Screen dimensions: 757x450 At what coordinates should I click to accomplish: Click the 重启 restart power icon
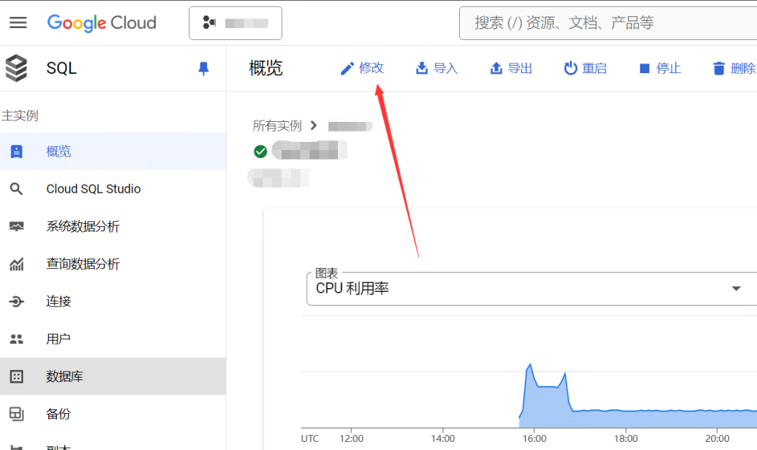click(571, 68)
